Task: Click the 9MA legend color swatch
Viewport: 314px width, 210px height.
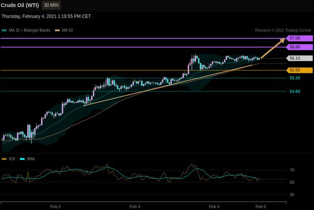Action: (x=22, y=159)
